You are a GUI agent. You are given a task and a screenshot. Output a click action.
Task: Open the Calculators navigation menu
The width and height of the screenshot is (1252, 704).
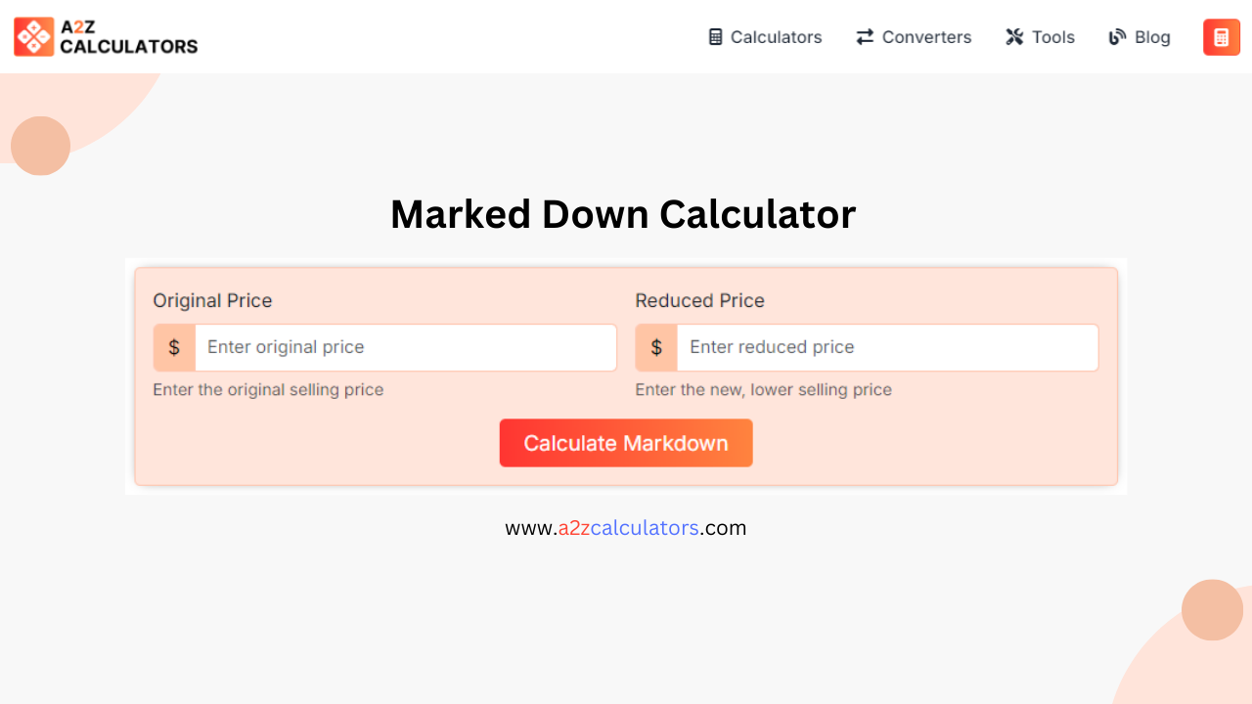pos(776,37)
